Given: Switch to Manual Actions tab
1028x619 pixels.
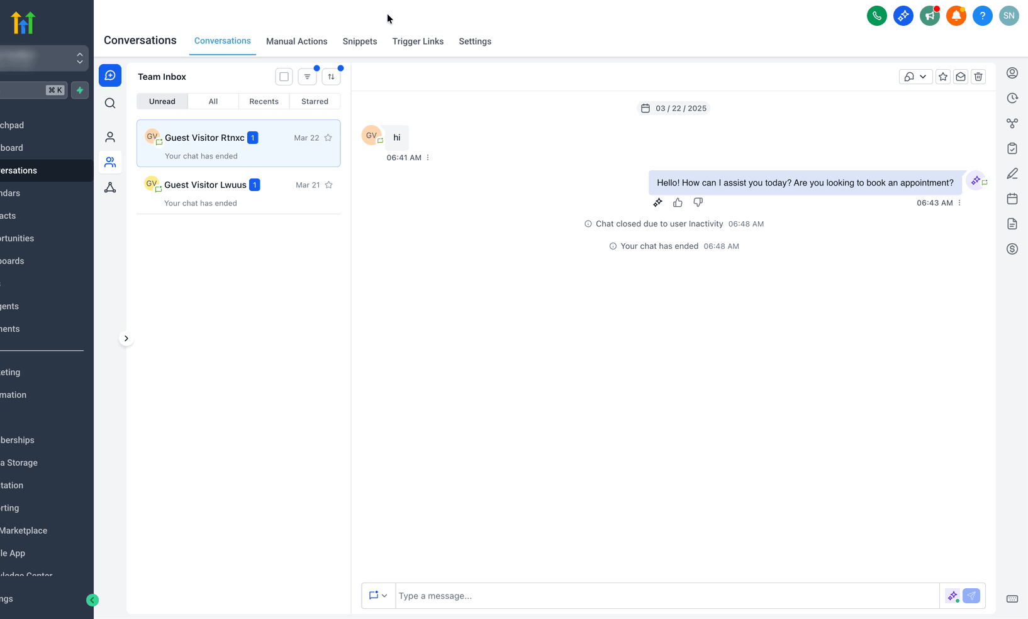Looking at the screenshot, I should tap(297, 41).
